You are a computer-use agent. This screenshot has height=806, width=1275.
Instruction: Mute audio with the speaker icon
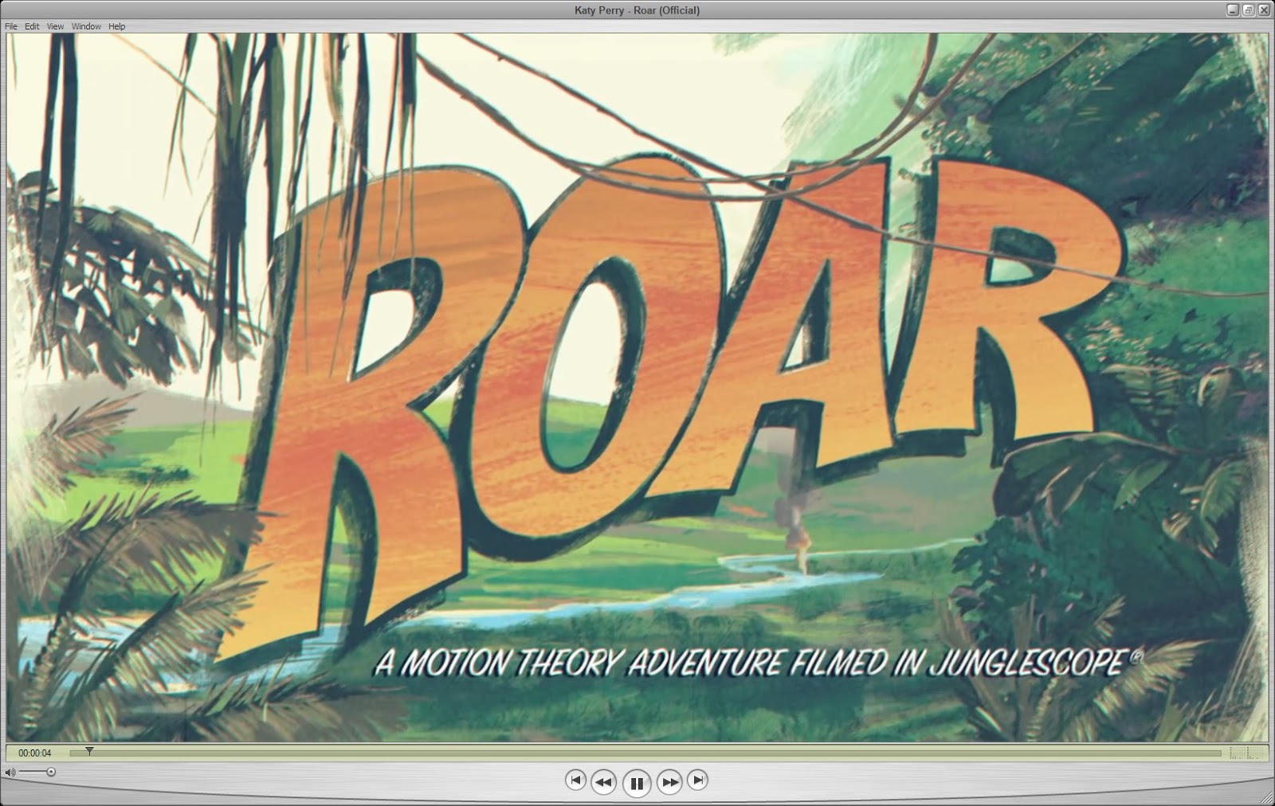click(10, 772)
